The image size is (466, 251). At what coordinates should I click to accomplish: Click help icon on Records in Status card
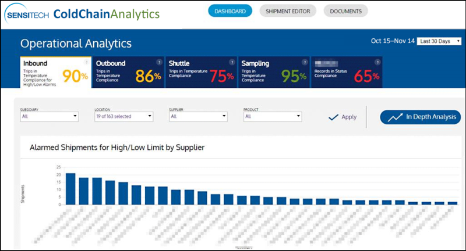377,62
